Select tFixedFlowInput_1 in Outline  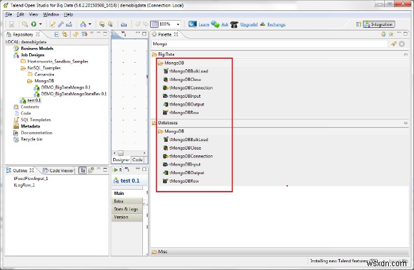pyautogui.click(x=31, y=178)
